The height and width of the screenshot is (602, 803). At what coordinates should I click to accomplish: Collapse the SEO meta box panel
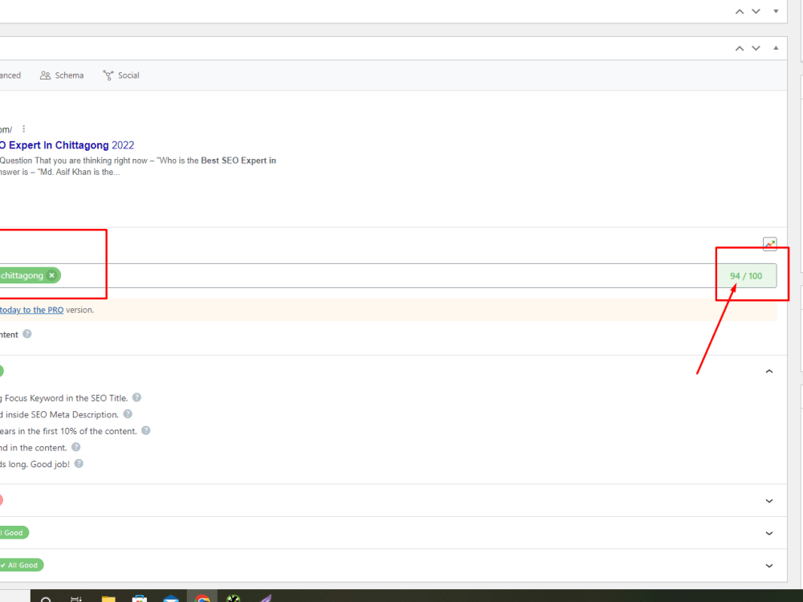pyautogui.click(x=776, y=48)
